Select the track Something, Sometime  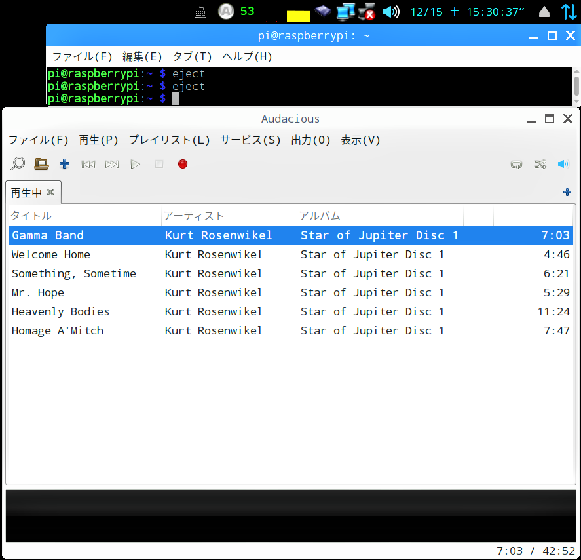tap(291, 273)
